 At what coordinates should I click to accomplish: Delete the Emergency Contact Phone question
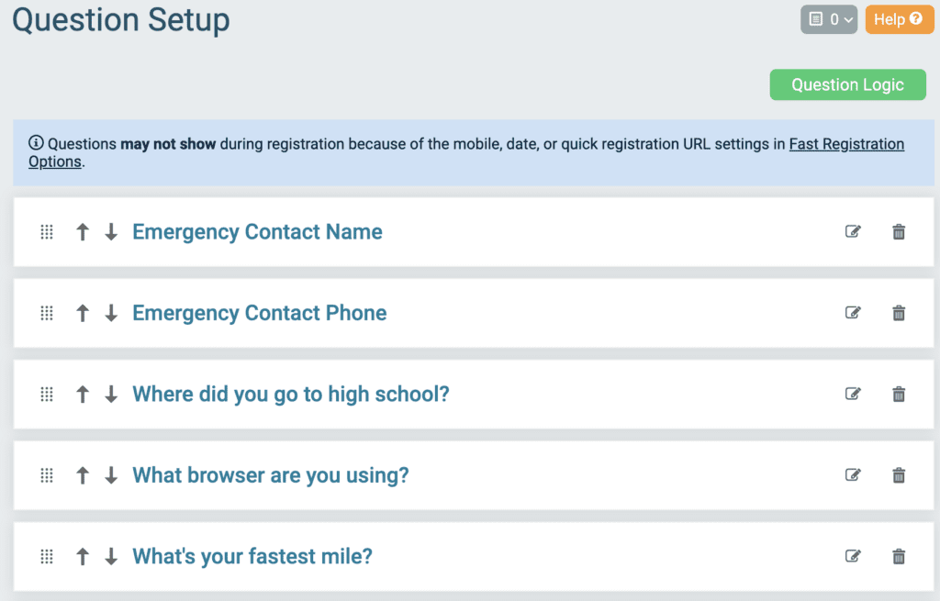pyautogui.click(x=898, y=313)
